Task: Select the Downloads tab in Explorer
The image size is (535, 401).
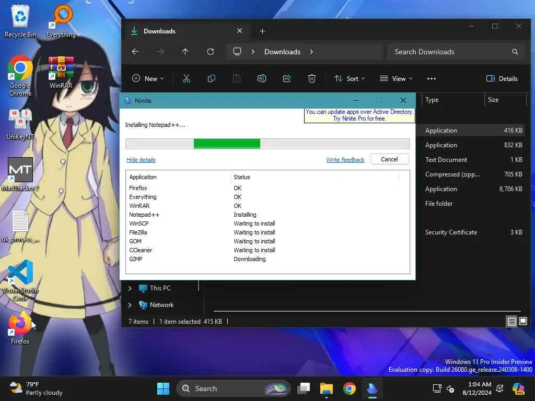Action: click(186, 31)
